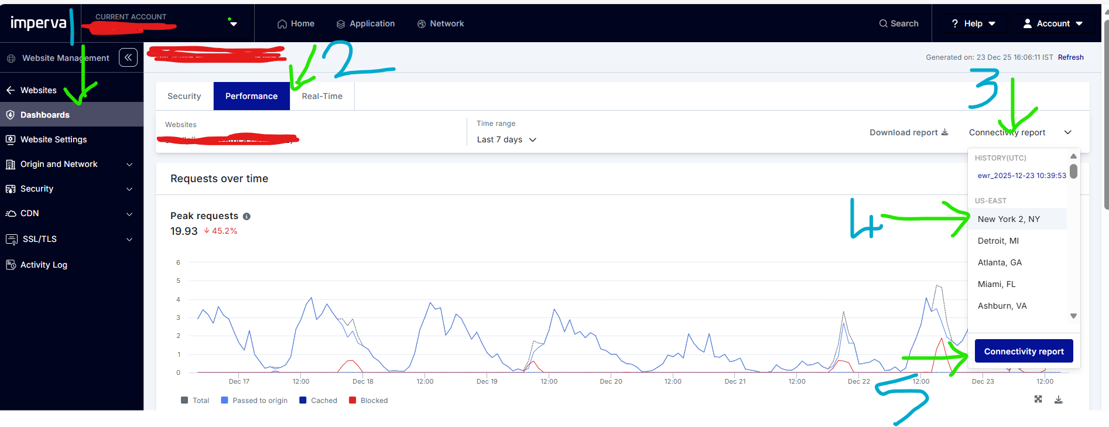
Task: Click the Origin and Network building icon
Action: pyautogui.click(x=11, y=164)
